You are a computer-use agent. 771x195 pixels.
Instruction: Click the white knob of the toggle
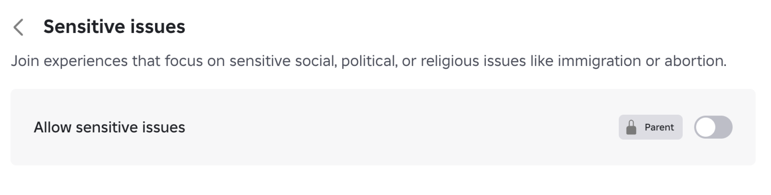[x=706, y=127]
